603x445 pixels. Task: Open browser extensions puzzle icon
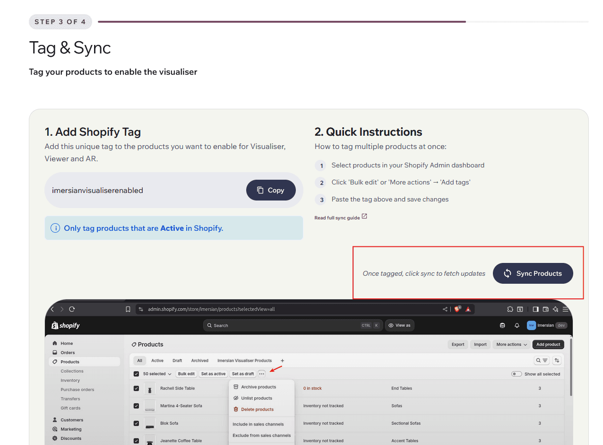click(510, 309)
